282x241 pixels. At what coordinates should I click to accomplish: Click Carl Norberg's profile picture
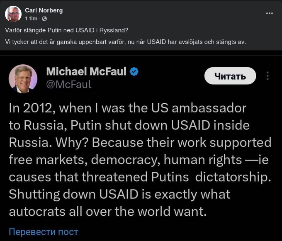(13, 14)
